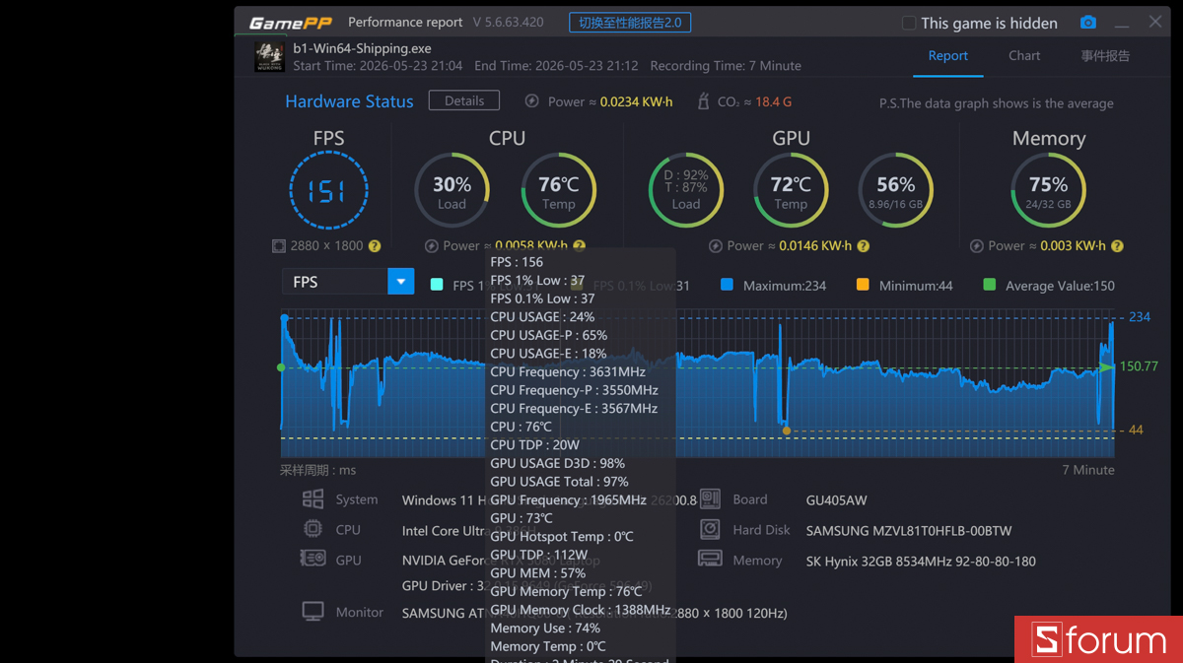Toggle the orange Minimum legend swatch
Image resolution: width=1183 pixels, height=663 pixels.
tap(863, 285)
